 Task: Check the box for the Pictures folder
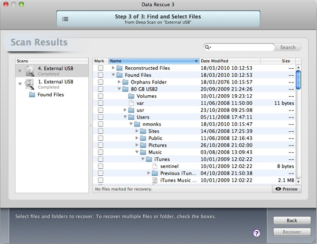tap(100, 145)
